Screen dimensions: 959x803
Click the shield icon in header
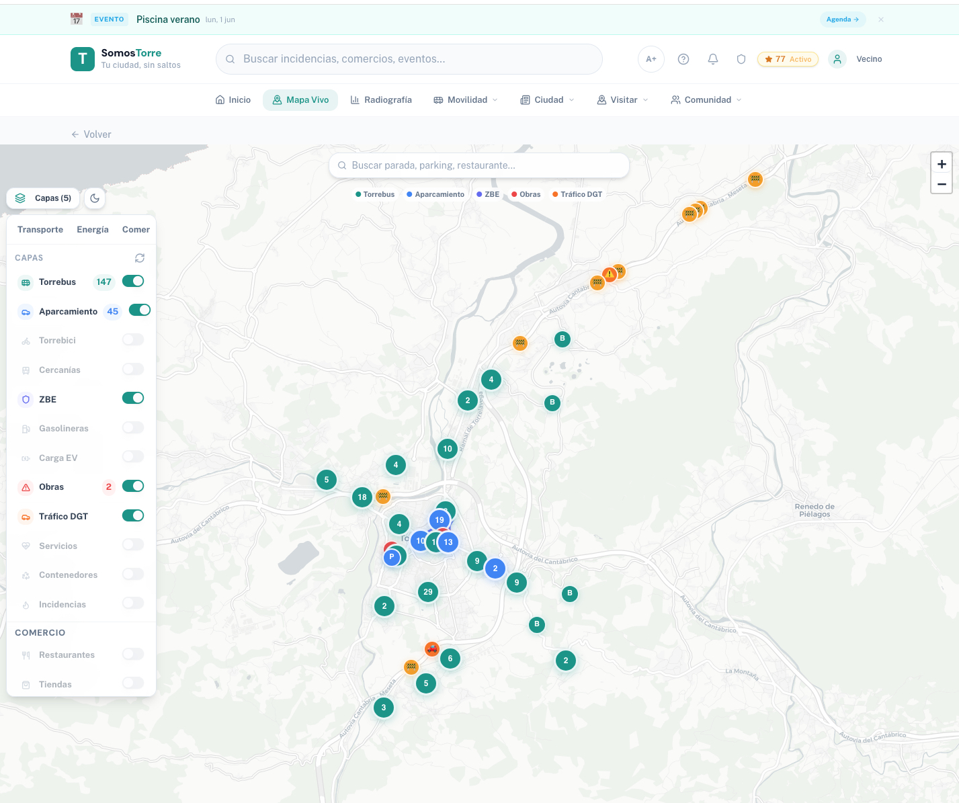(x=741, y=59)
